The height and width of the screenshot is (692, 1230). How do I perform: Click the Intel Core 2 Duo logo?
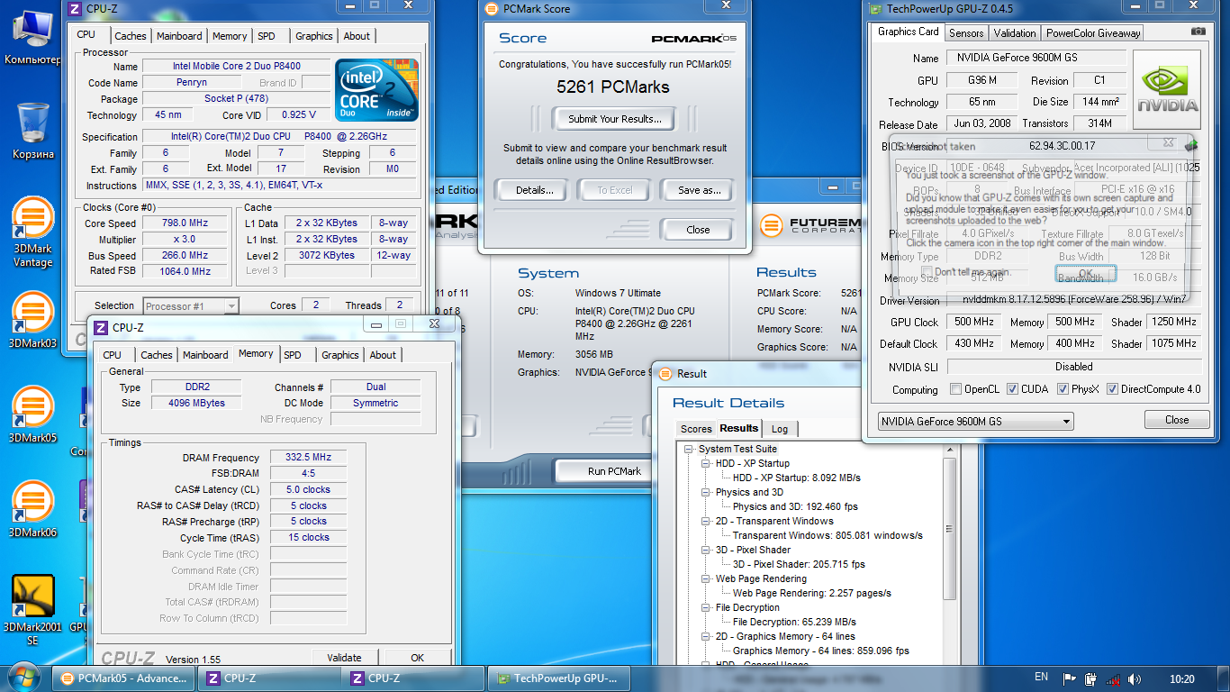point(376,90)
